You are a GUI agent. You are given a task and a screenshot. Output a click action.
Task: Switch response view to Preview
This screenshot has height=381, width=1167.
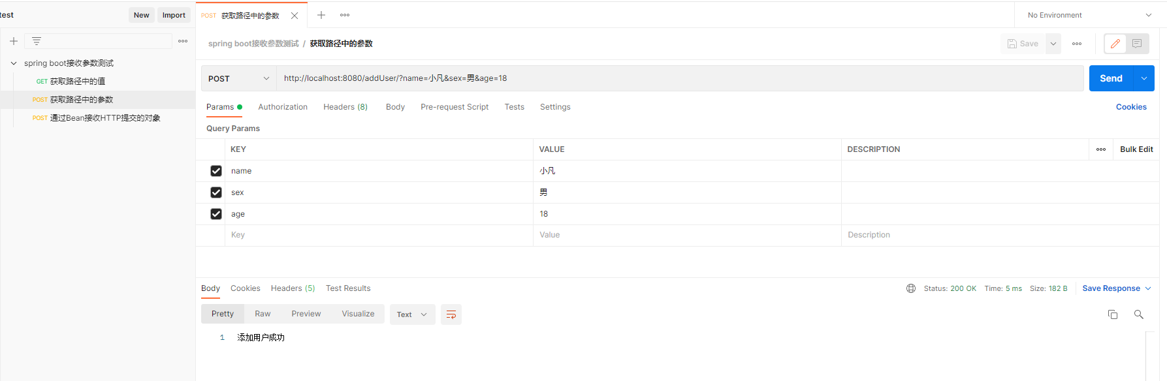(306, 314)
